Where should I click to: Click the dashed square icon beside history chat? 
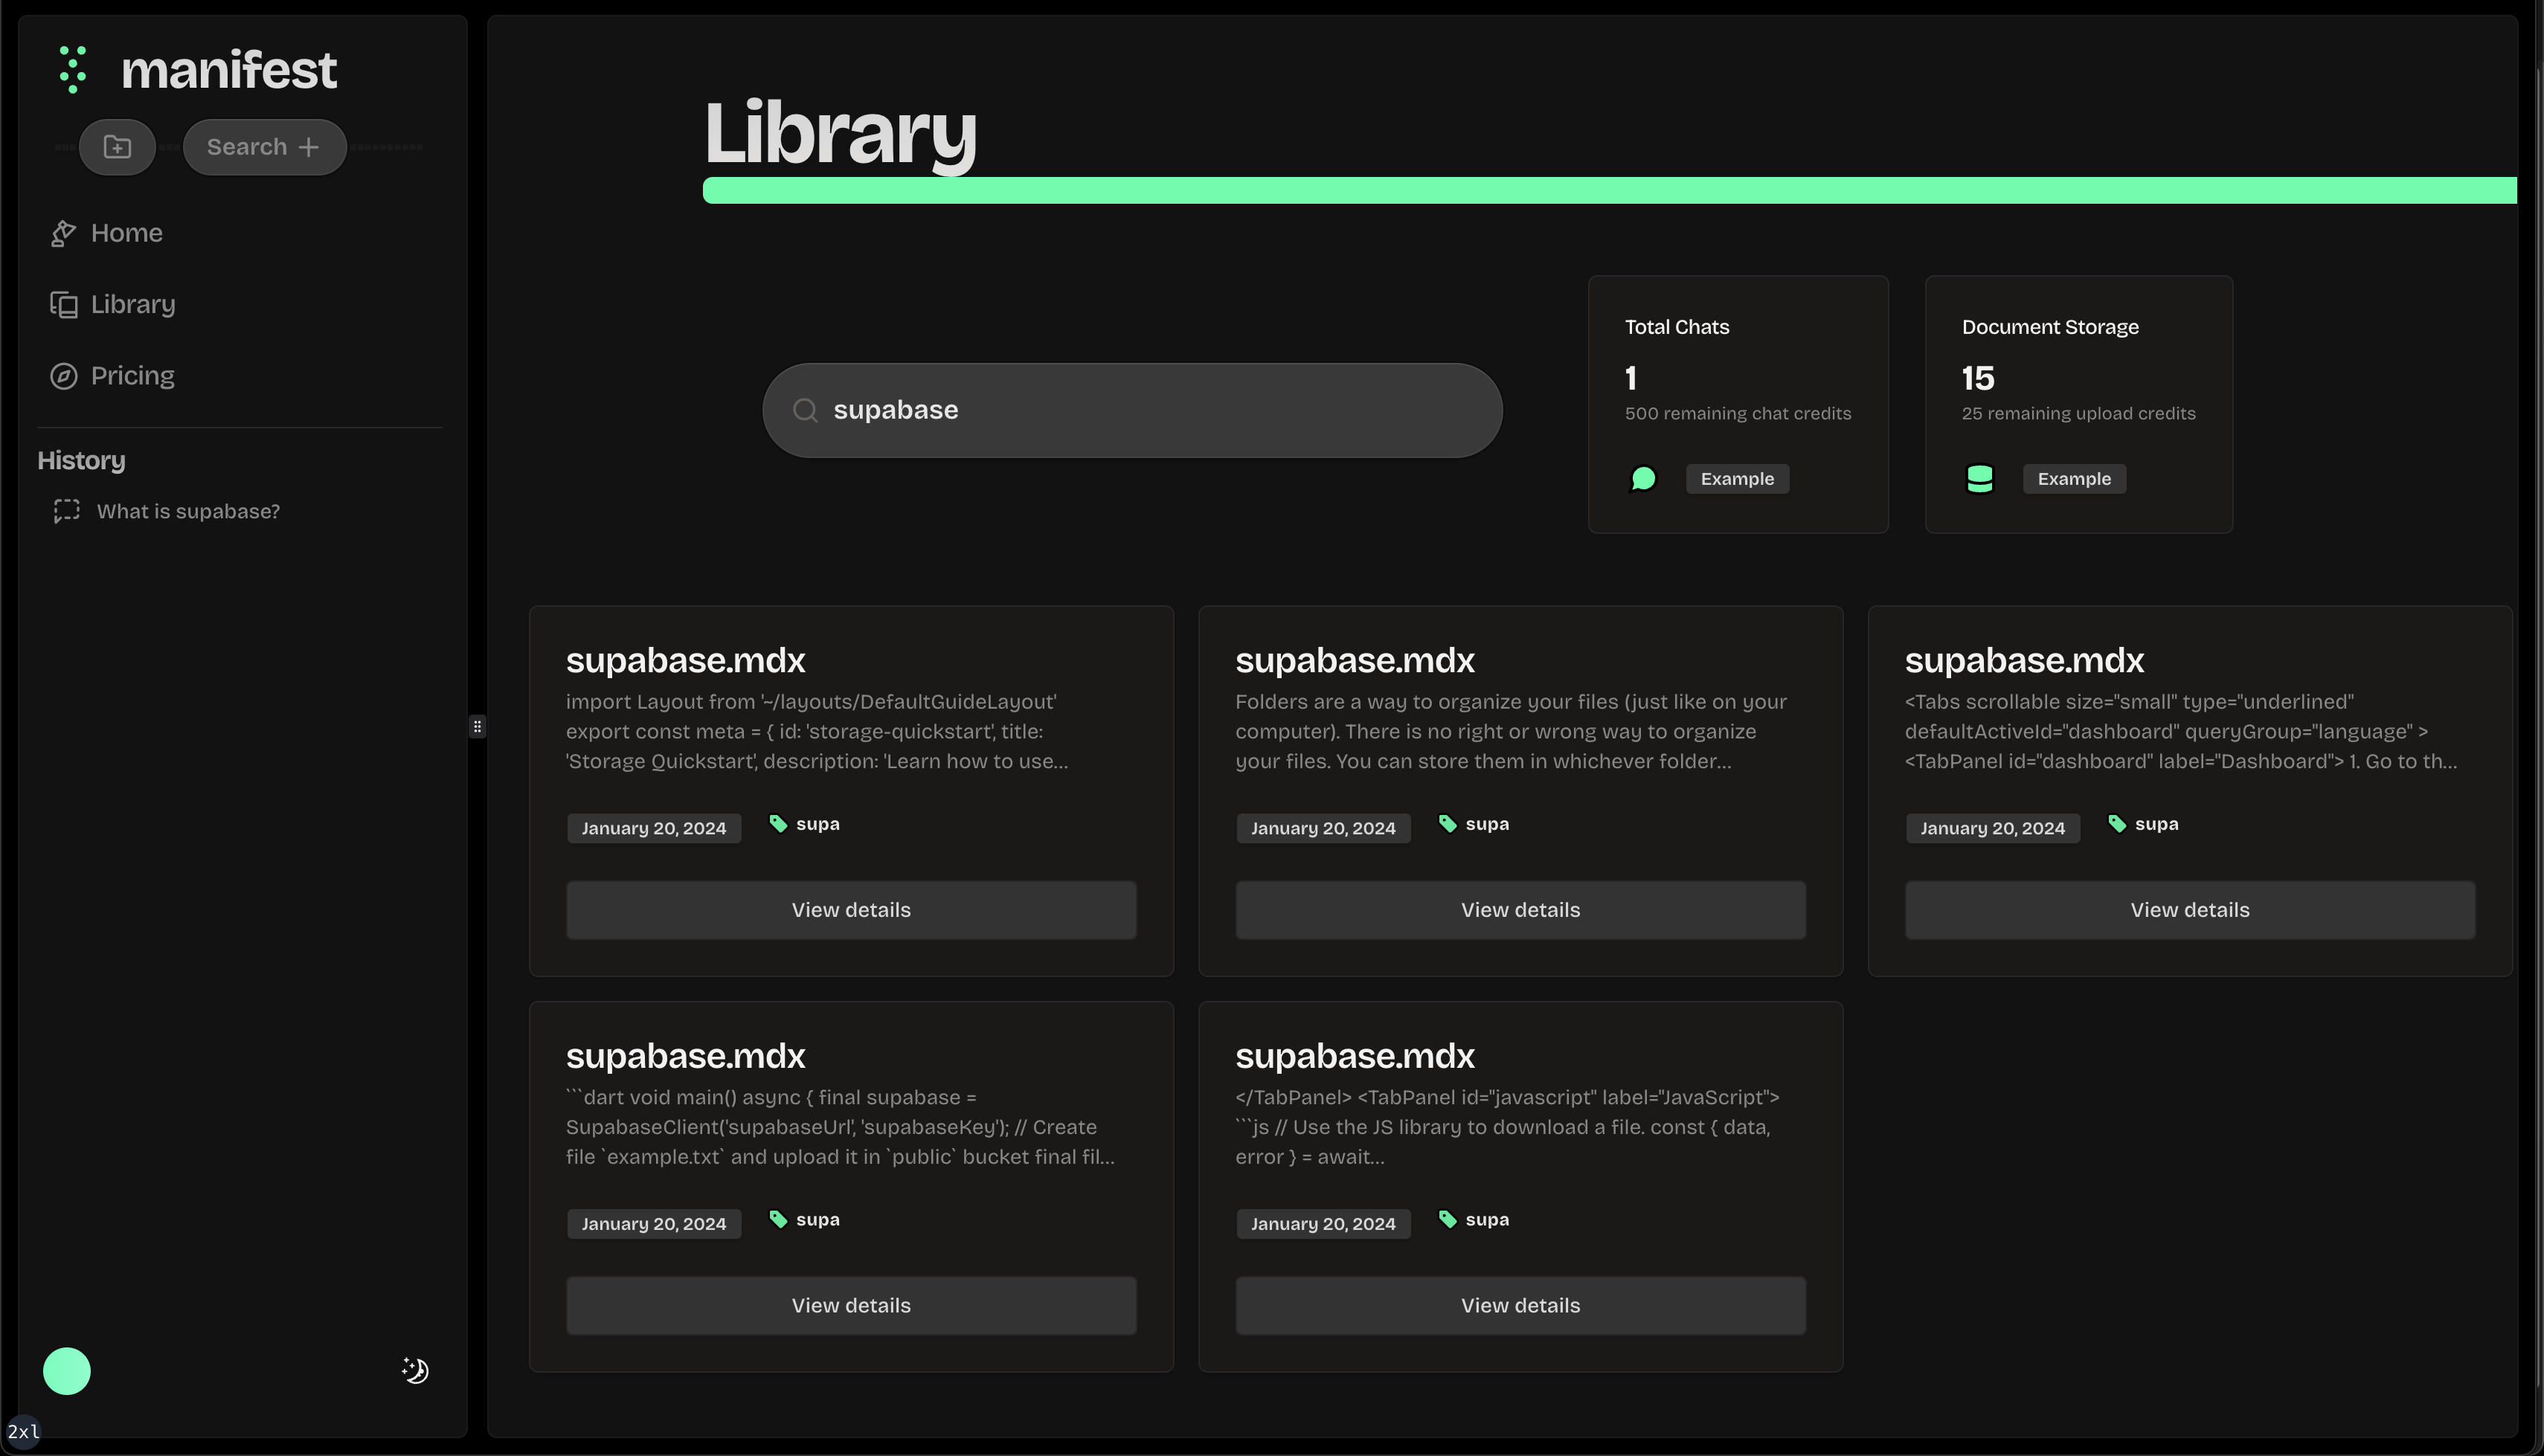click(x=66, y=511)
